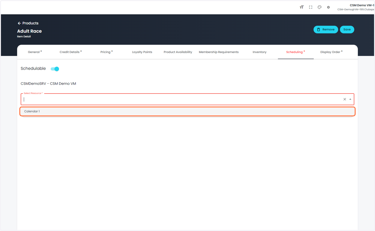Click the CSMDemoSRV - CSM Demo VM label
Image resolution: width=375 pixels, height=231 pixels.
point(48,84)
